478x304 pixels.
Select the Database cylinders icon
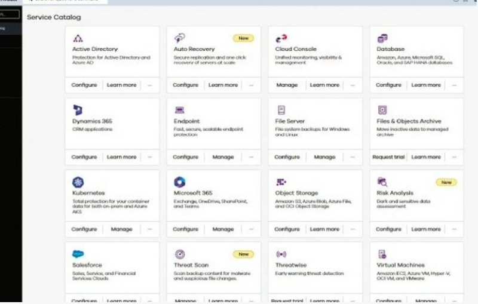pyautogui.click(x=382, y=38)
